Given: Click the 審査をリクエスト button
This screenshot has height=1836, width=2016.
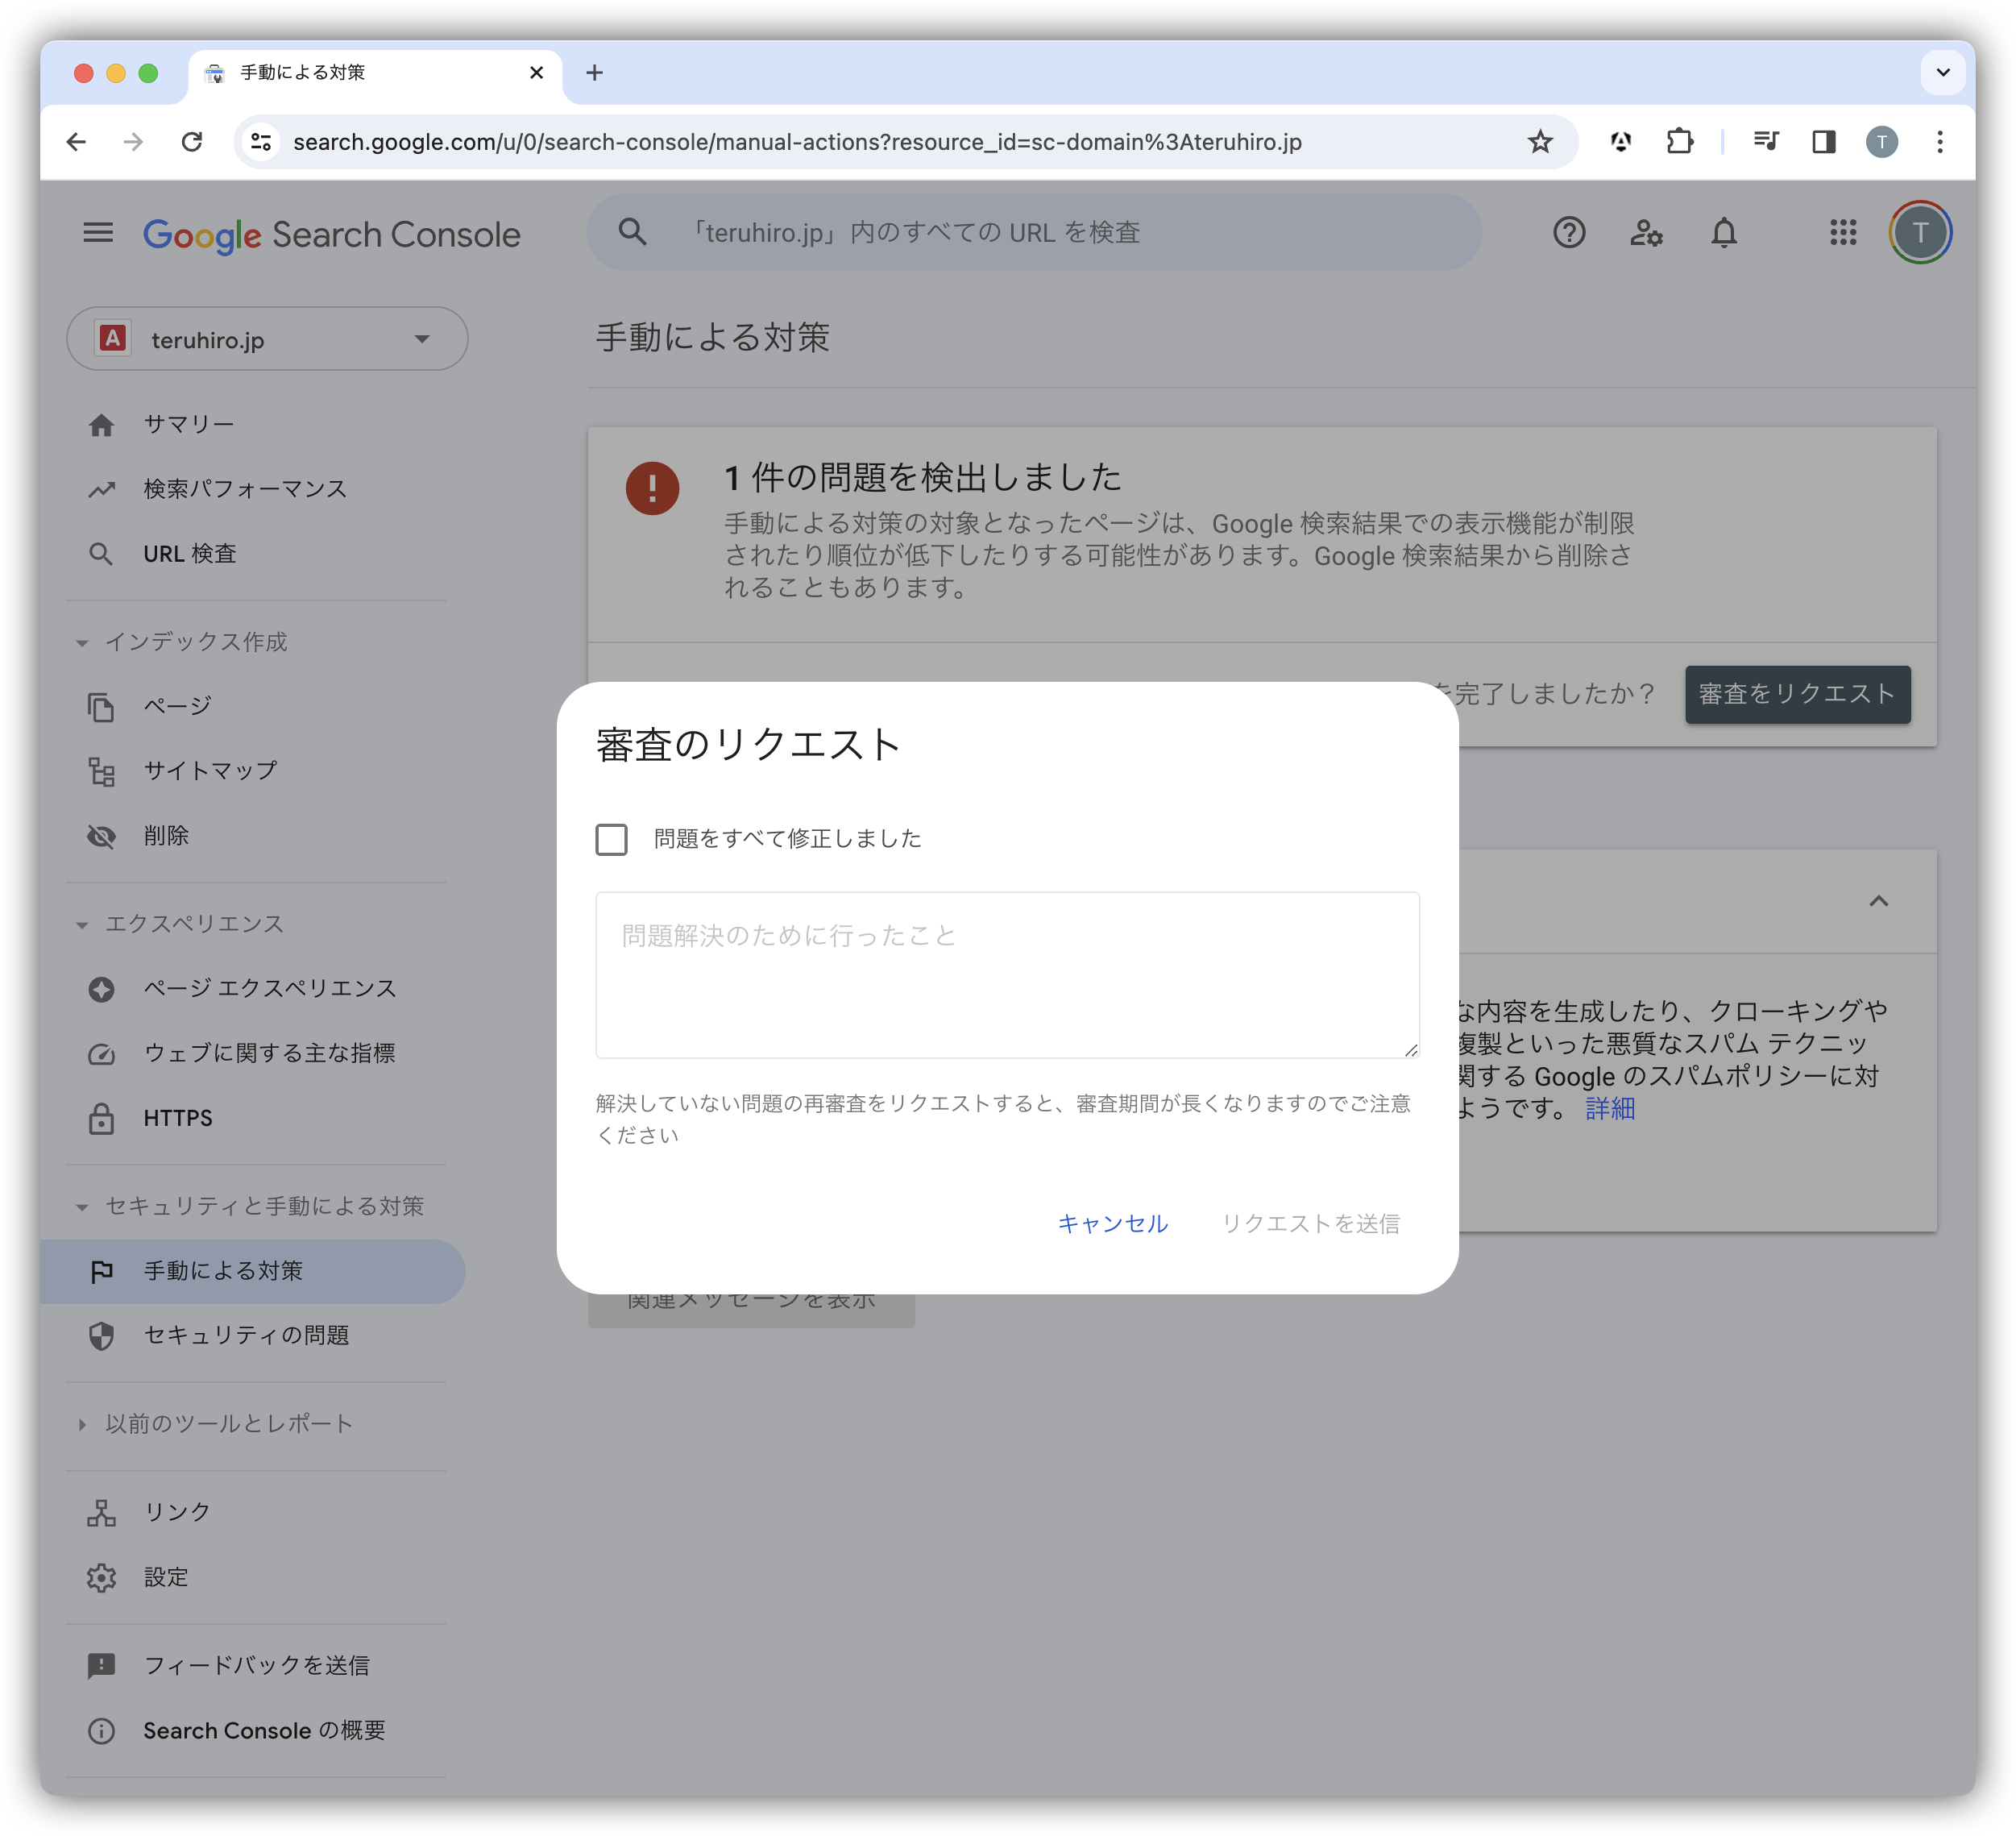Looking at the screenshot, I should [1796, 694].
